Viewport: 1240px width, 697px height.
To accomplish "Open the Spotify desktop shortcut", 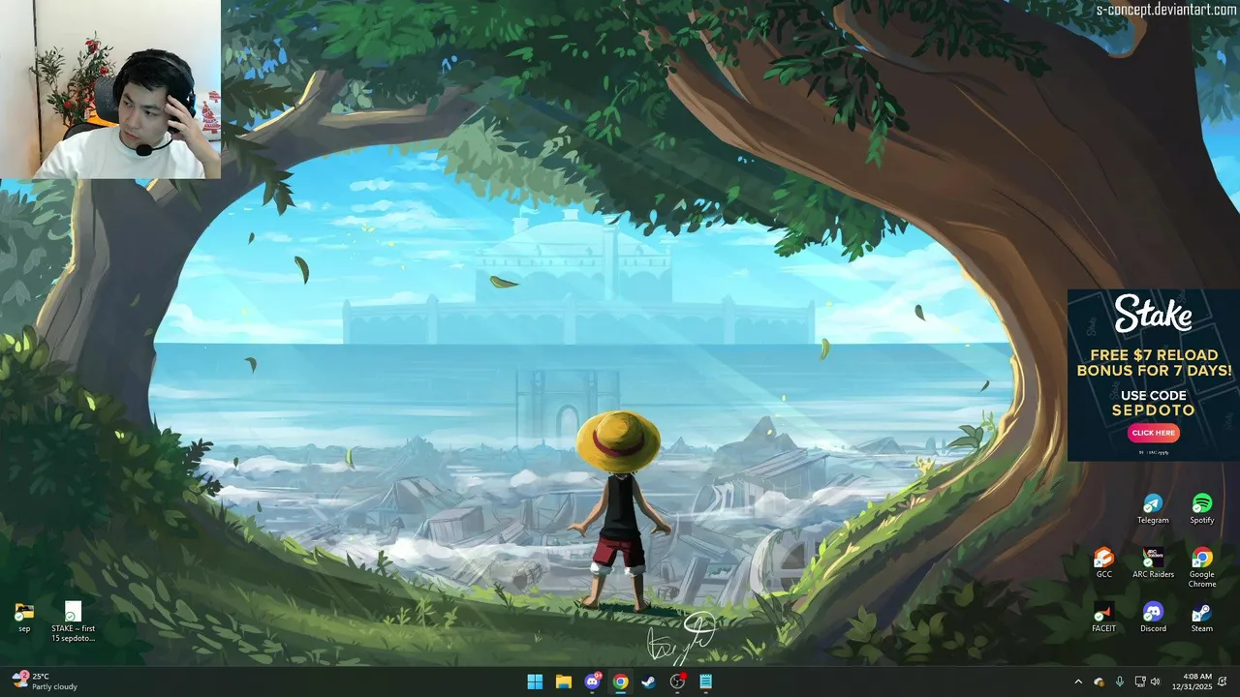I will point(1201,509).
